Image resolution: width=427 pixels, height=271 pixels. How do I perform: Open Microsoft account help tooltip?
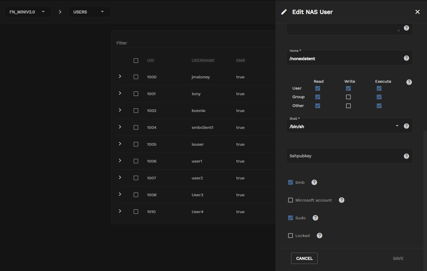pos(341,200)
